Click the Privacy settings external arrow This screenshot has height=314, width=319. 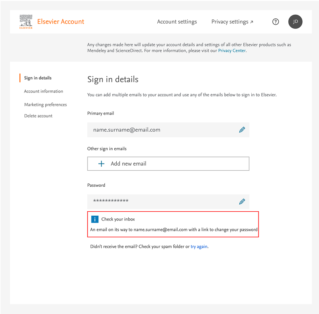(x=252, y=22)
